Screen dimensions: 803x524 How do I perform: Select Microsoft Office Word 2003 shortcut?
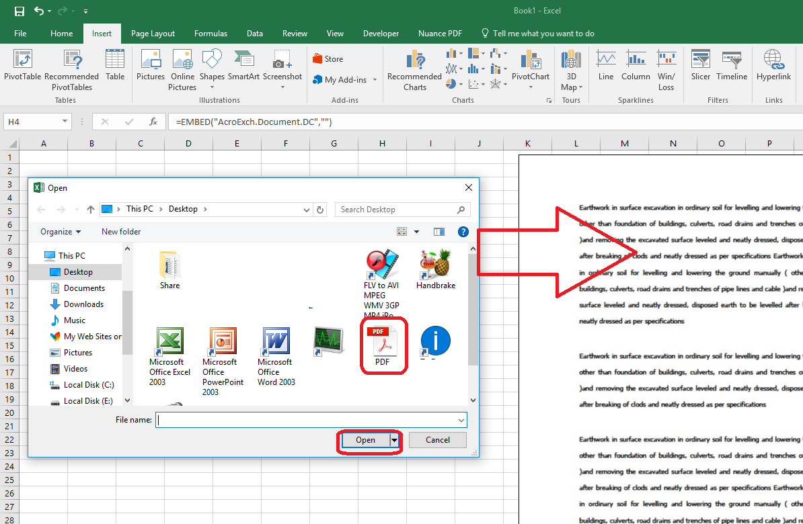click(276, 357)
